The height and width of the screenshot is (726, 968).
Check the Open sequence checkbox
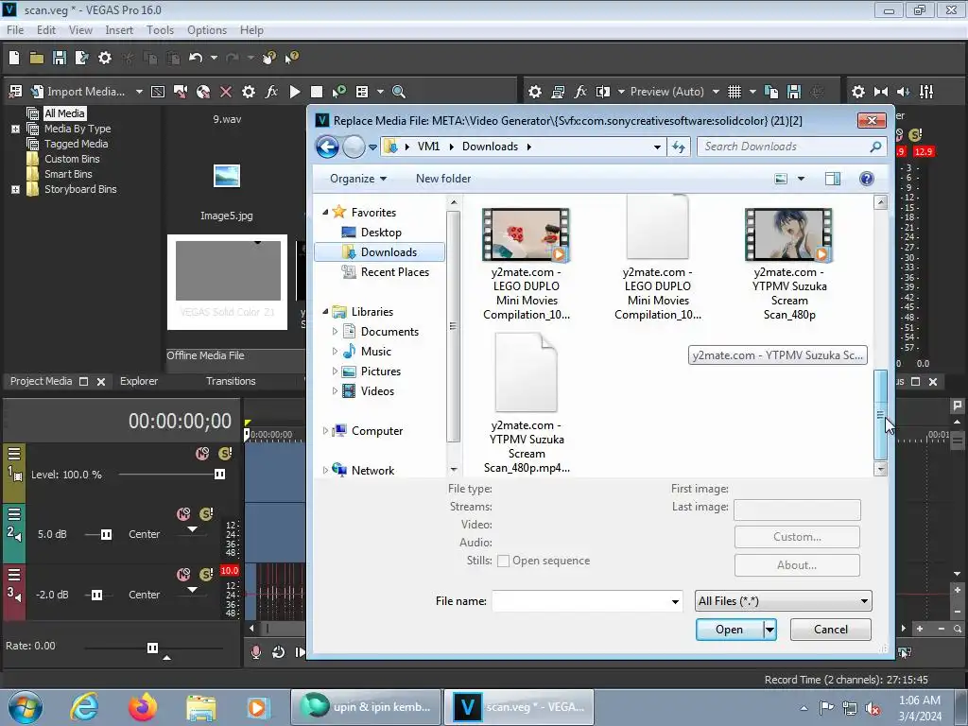503,562
